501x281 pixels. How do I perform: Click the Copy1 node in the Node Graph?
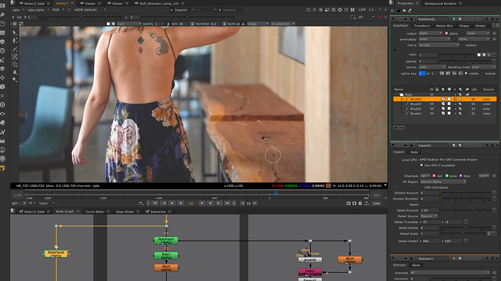[x=310, y=272]
